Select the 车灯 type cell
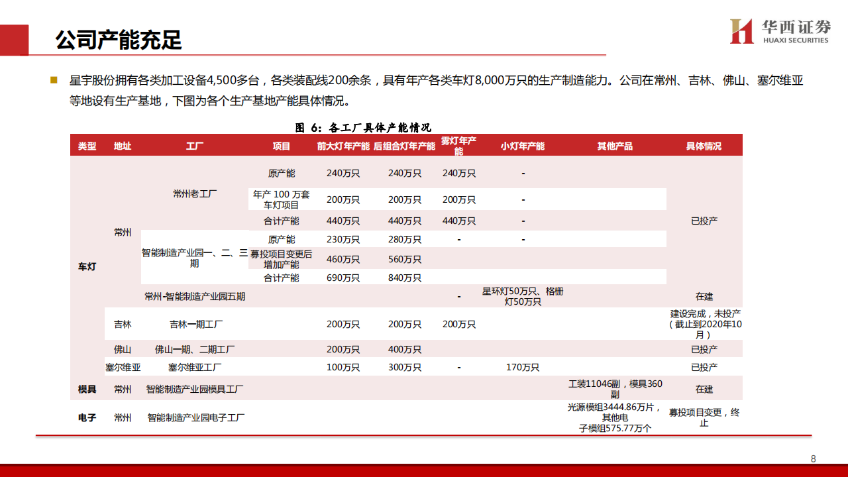 point(87,267)
